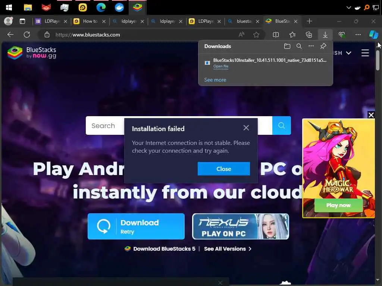Click the blue search button
The height and width of the screenshot is (286, 382).
pos(281,125)
